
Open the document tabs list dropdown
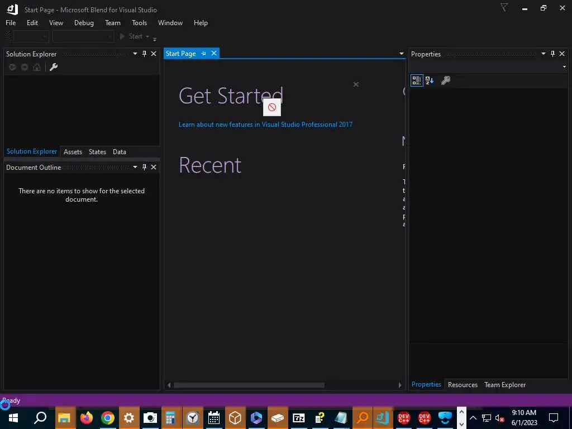pos(401,54)
